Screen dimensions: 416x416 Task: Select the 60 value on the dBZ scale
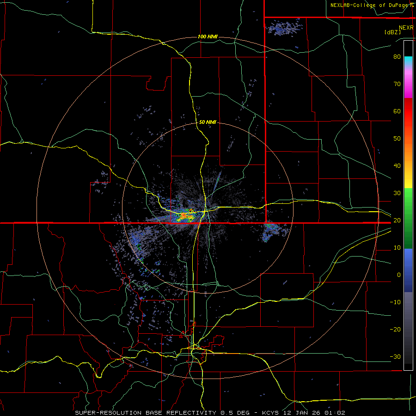click(x=397, y=111)
